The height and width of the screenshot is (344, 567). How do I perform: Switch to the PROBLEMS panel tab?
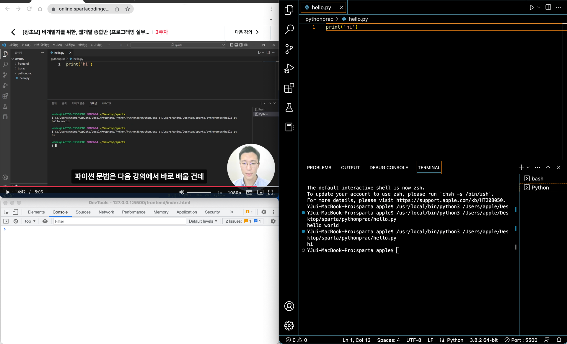pos(319,167)
